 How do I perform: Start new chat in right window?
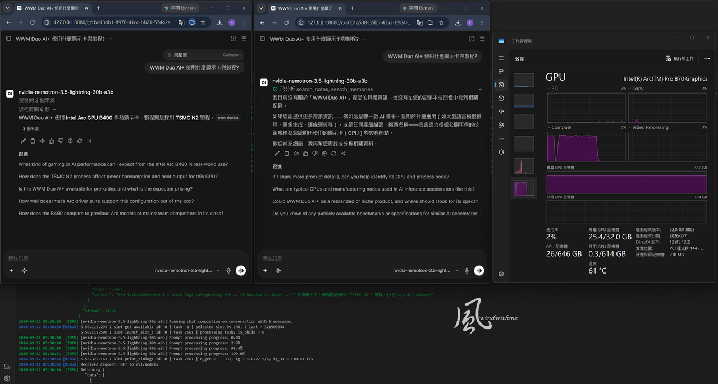[472, 39]
